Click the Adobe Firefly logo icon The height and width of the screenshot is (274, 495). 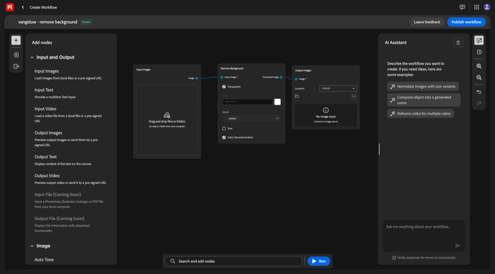coord(10,7)
